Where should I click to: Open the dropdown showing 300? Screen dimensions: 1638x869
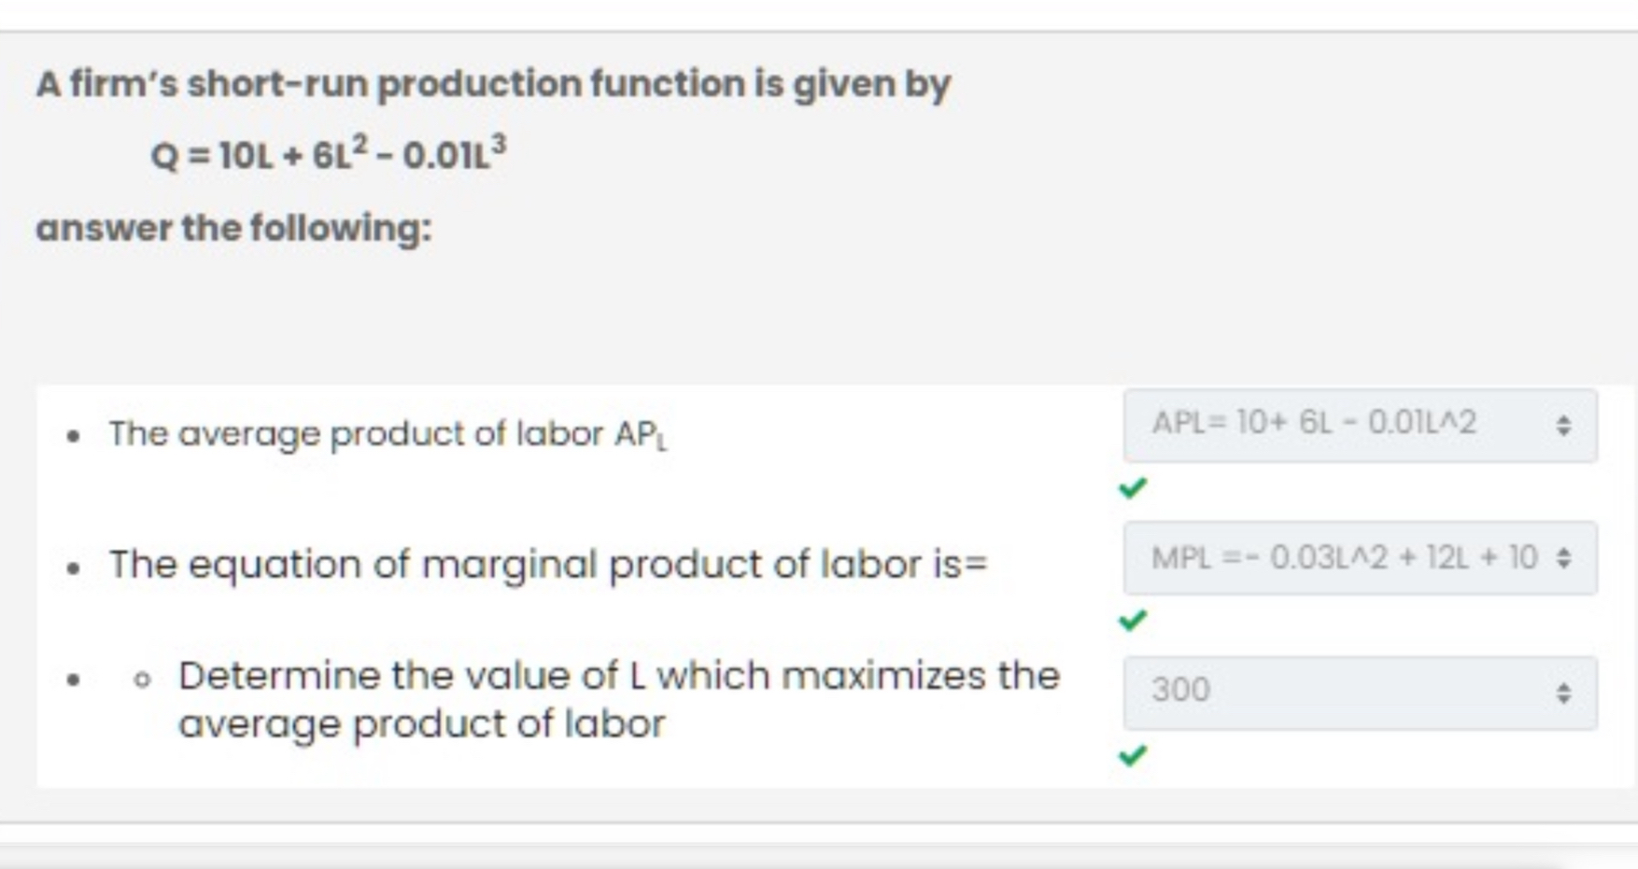[x=1359, y=690]
